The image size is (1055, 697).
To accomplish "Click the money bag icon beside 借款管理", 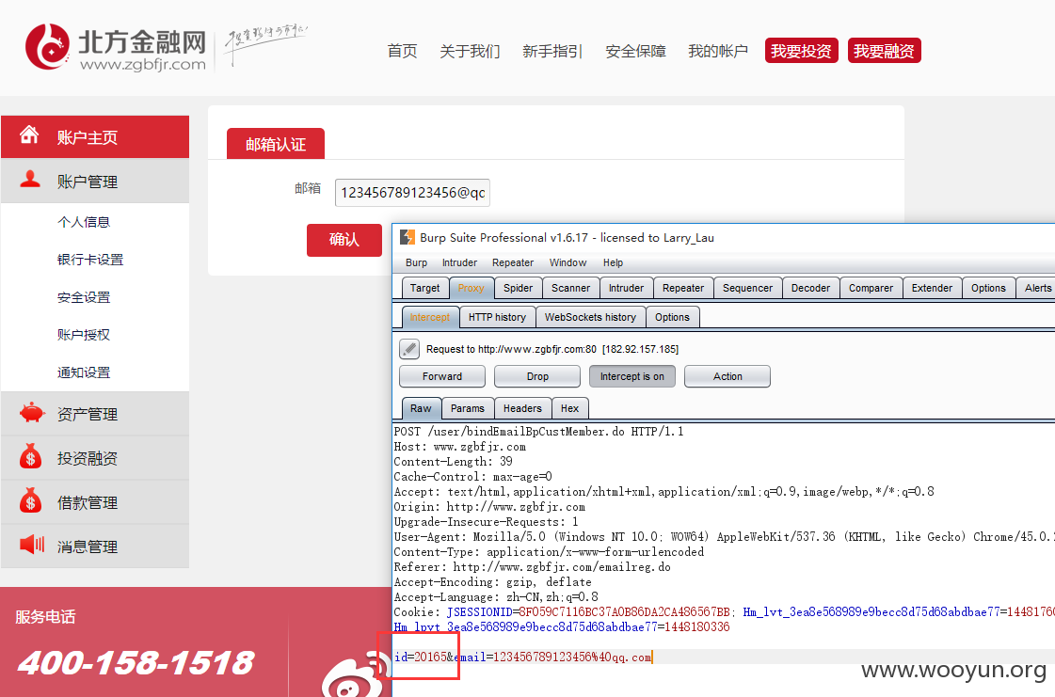I will coord(30,500).
